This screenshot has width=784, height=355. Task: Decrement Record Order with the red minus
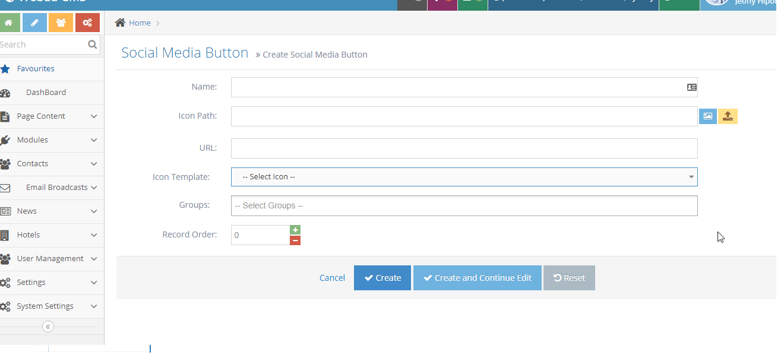pyautogui.click(x=295, y=240)
